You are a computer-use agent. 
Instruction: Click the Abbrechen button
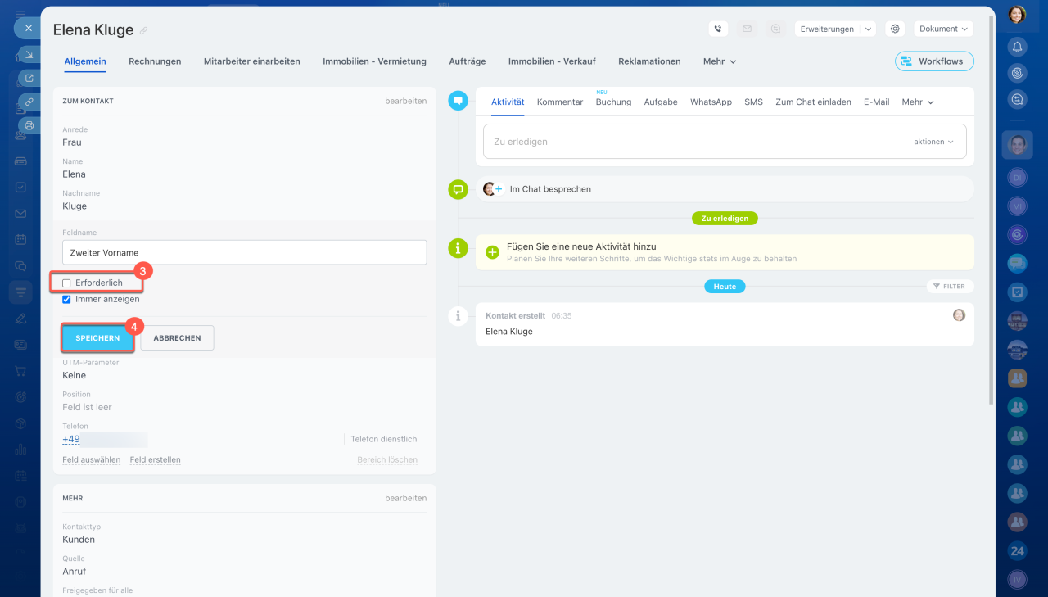click(x=177, y=338)
